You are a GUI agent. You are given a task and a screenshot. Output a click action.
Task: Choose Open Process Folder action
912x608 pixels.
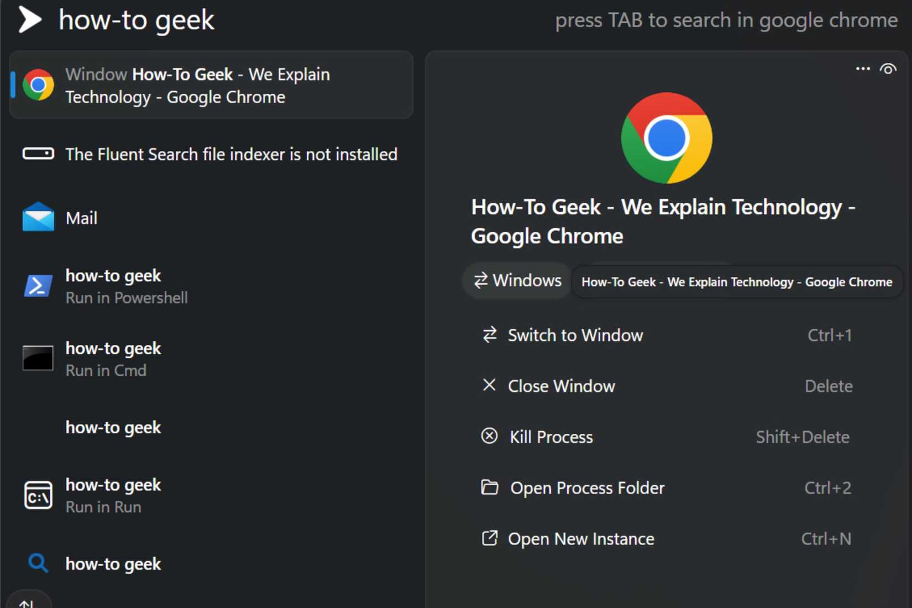(x=667, y=488)
